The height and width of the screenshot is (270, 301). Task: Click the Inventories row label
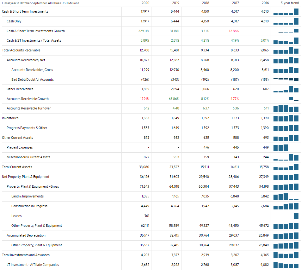pos(10,118)
